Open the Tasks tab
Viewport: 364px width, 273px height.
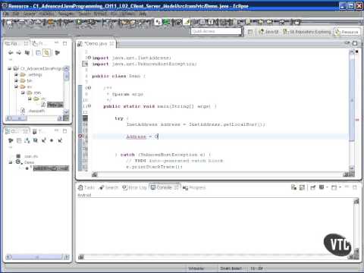(x=86, y=187)
